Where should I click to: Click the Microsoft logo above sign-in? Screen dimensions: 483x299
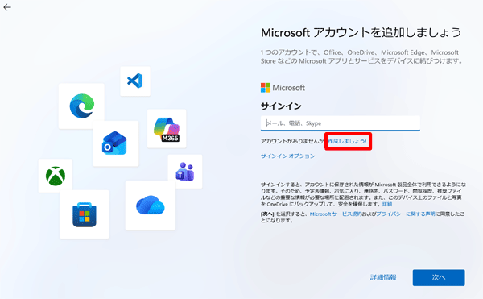pyautogui.click(x=283, y=88)
